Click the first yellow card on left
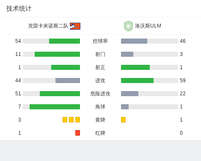 [65, 120]
